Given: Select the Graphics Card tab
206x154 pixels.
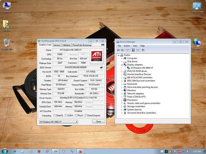Looking at the screenshot, I should point(45,45).
